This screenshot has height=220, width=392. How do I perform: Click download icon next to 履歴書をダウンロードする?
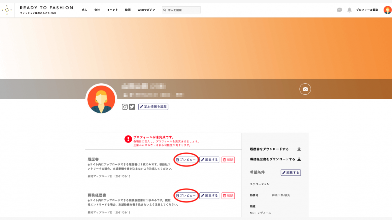[299, 149]
